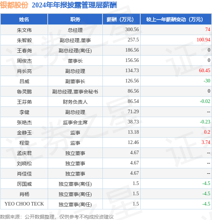Click the name 程雯

pyautogui.click(x=24, y=143)
